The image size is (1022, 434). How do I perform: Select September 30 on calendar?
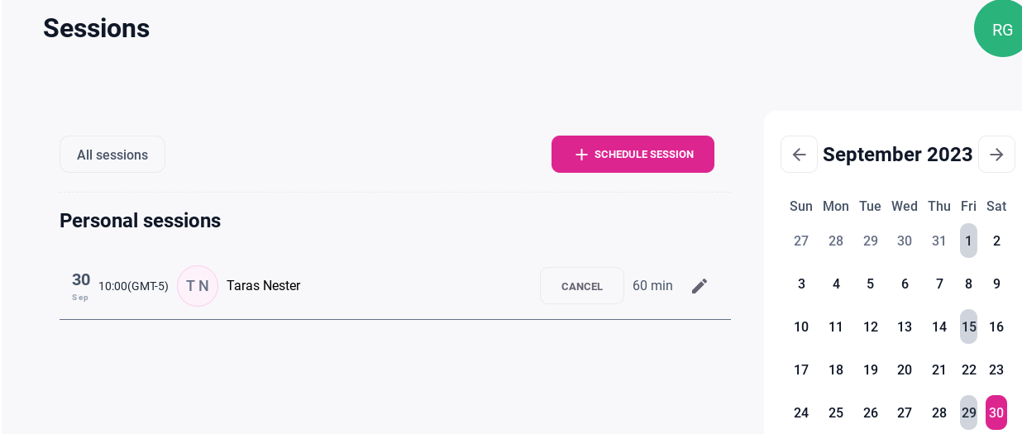tap(996, 413)
